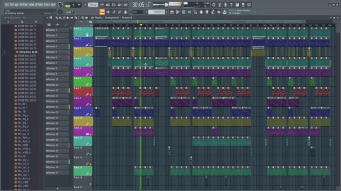Screen dimensions: 341x191
Task: Click the guitar icon on Track 2 header
Action: tap(87, 45)
